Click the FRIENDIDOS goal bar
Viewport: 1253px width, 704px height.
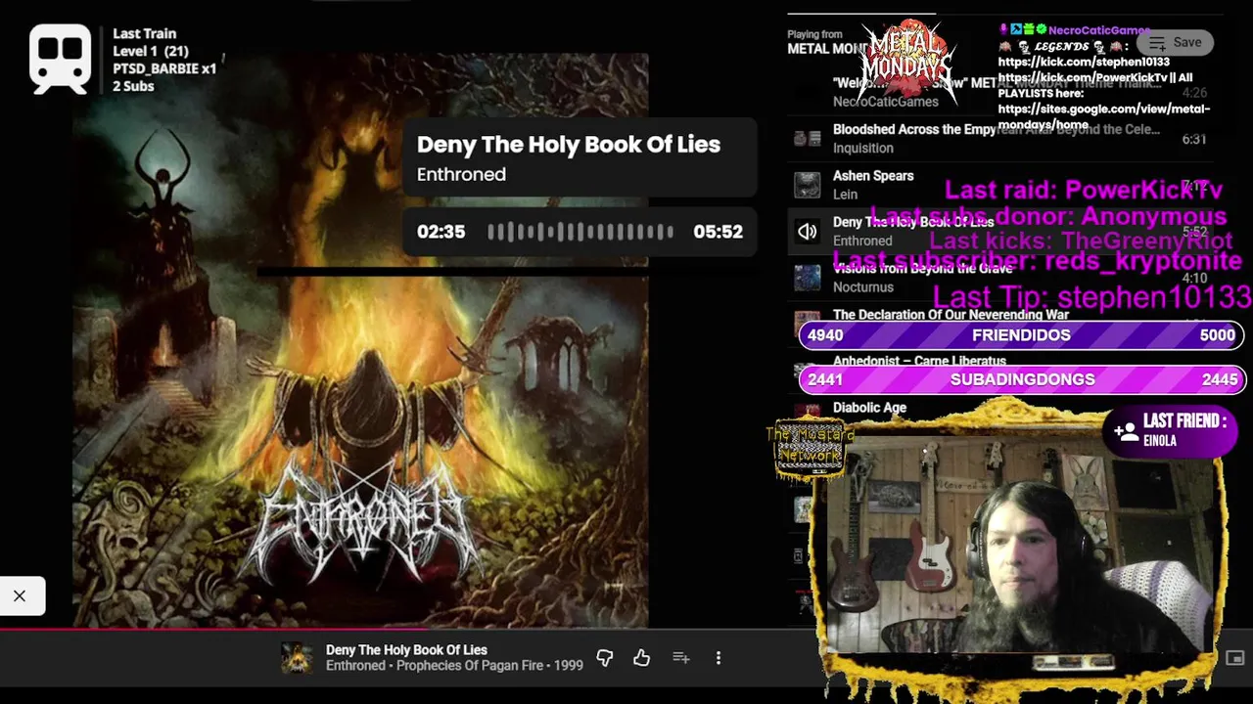[x=1021, y=335]
